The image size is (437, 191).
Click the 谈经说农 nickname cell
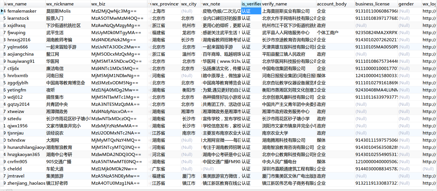(68, 133)
